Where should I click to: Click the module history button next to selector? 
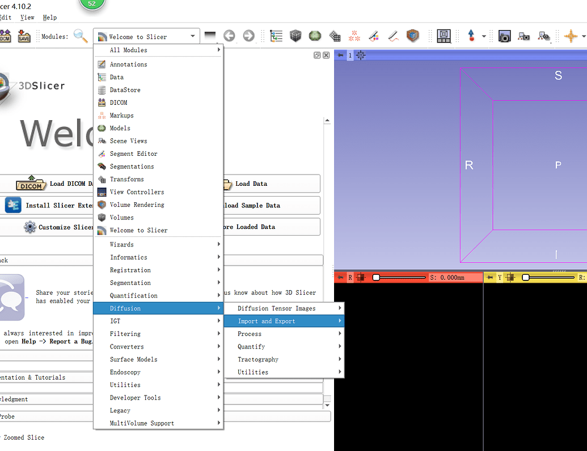pyautogui.click(x=210, y=36)
